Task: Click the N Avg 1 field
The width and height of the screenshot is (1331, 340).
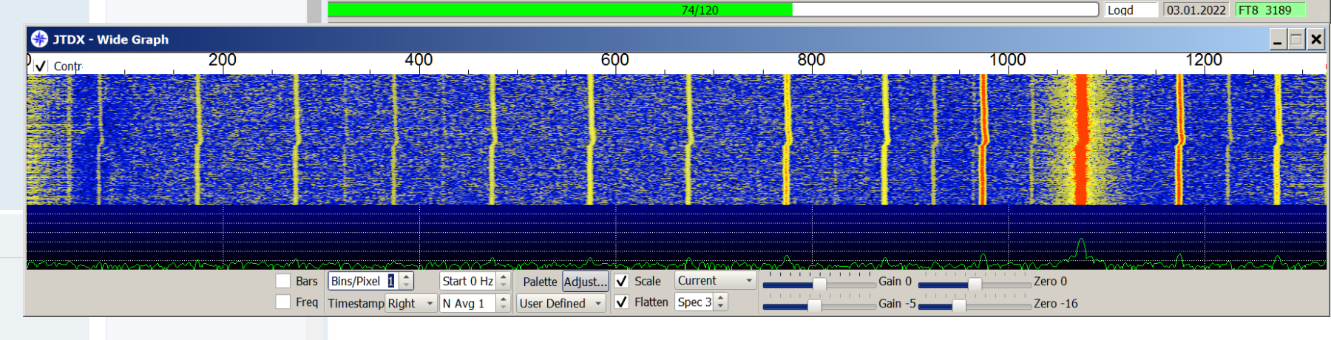Action: click(x=469, y=303)
